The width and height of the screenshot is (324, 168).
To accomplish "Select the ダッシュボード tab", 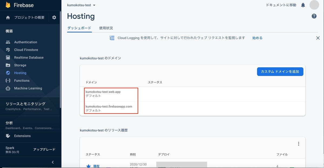I will pyautogui.click(x=79, y=28).
